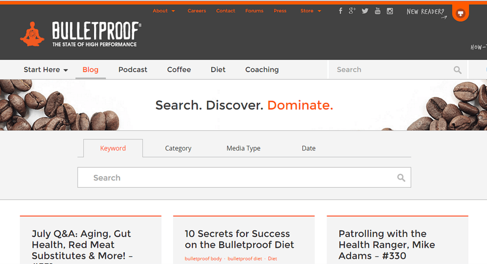Open the Twitter bird icon
The image size is (487, 264).
tap(365, 11)
